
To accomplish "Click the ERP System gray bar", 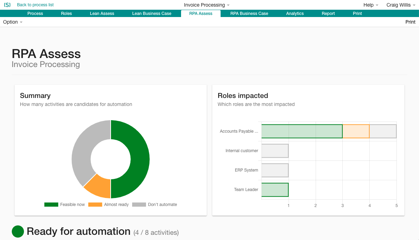I will [x=275, y=170].
